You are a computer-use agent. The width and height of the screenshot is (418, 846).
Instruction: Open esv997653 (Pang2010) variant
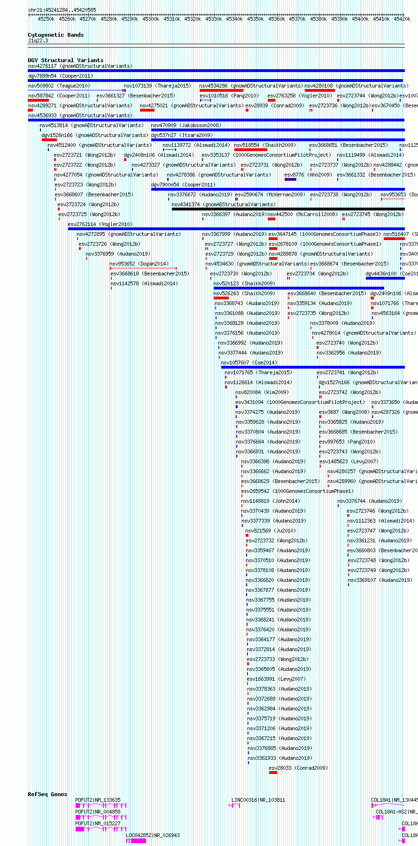coord(347,442)
